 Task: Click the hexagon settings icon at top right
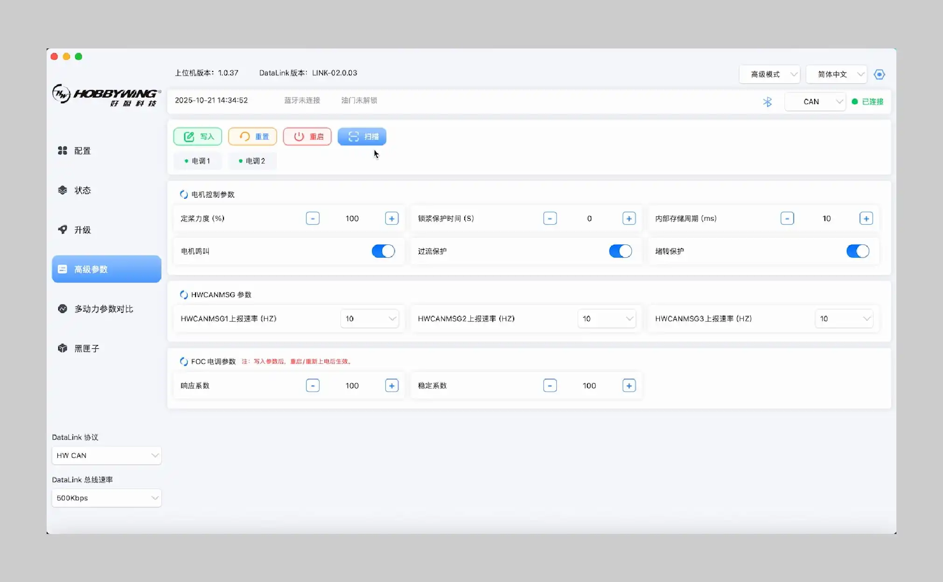[879, 75]
